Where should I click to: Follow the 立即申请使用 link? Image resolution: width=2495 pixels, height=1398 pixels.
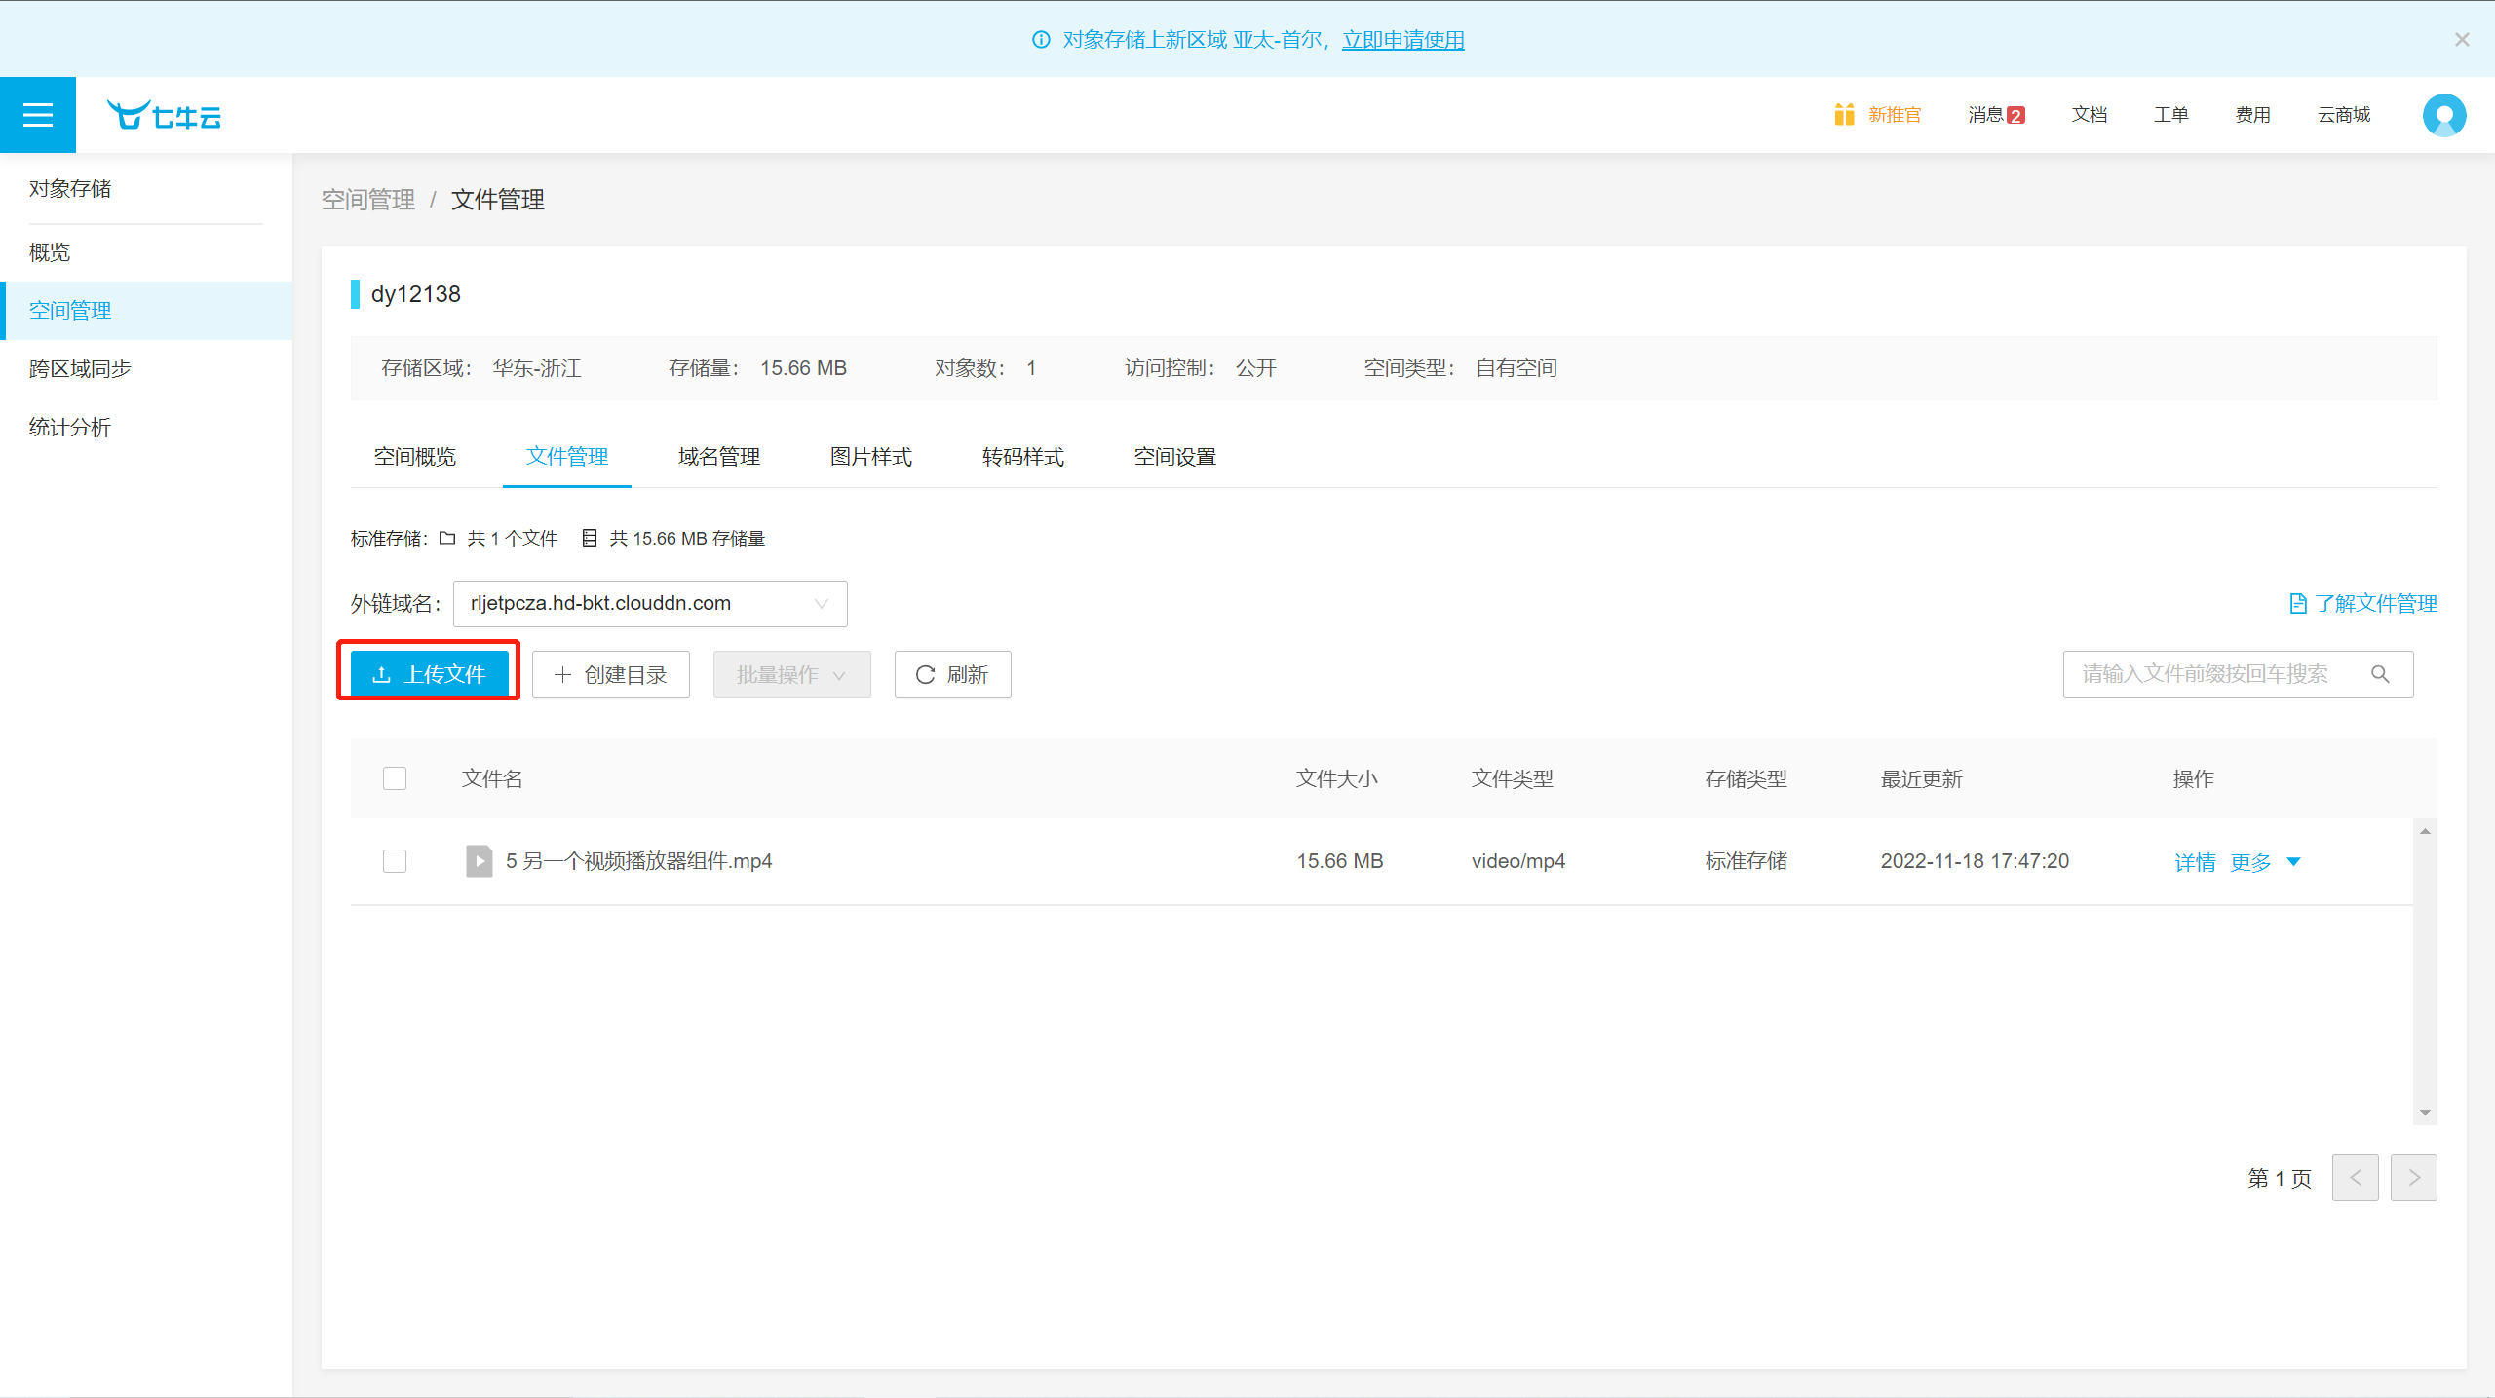[x=1402, y=40]
